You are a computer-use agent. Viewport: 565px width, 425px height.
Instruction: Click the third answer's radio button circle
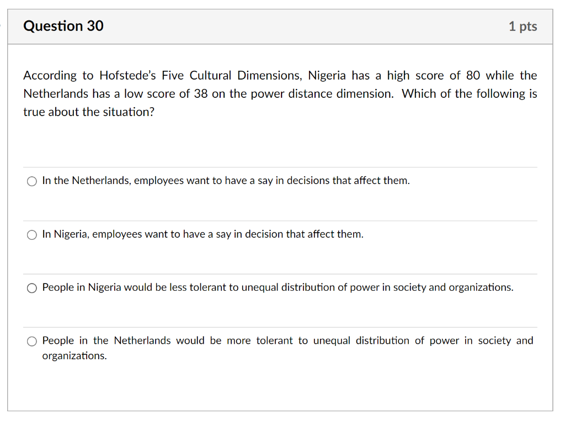32,288
